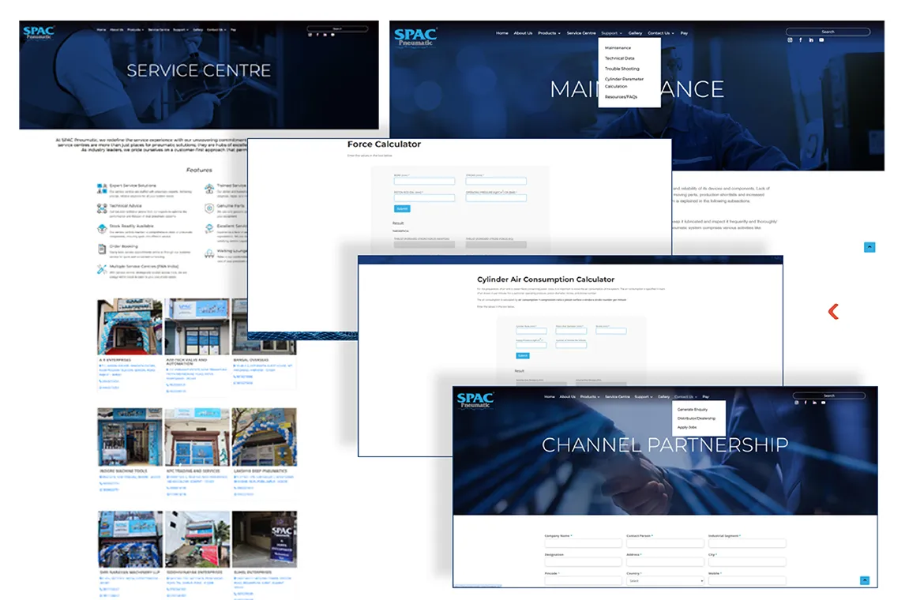Click Submit in Cylinder Air Consumption Calculator

(522, 356)
